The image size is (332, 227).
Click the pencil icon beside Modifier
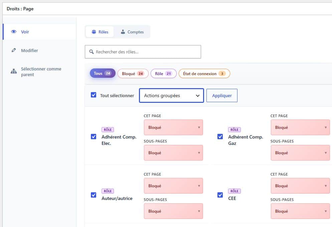14,50
